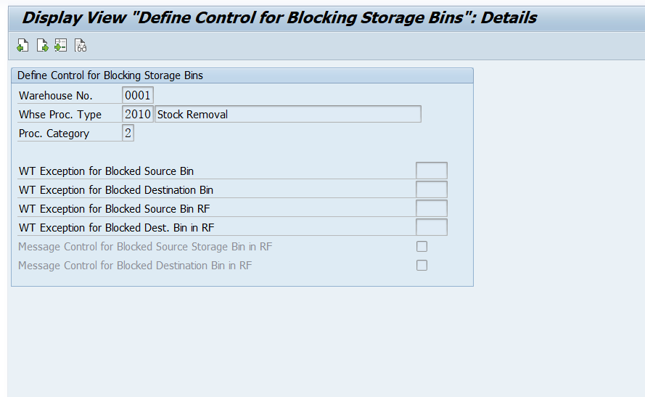Click the Whse Proc. Type field showing 2010
This screenshot has width=645, height=397.
[138, 115]
